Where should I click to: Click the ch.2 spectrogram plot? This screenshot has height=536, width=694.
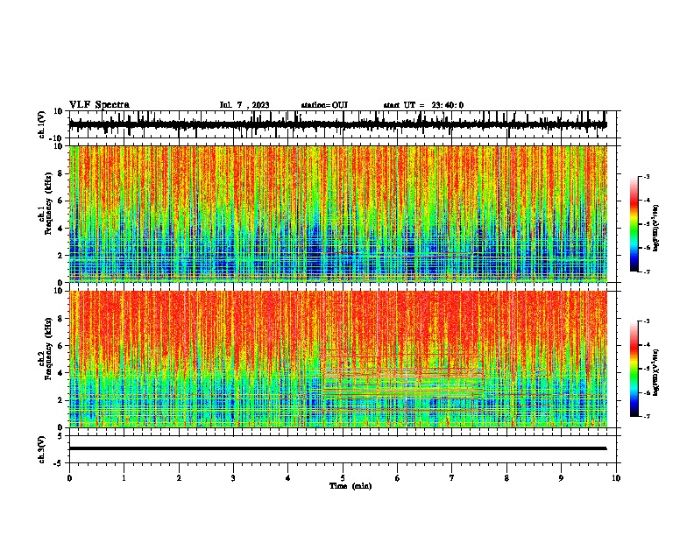338,359
